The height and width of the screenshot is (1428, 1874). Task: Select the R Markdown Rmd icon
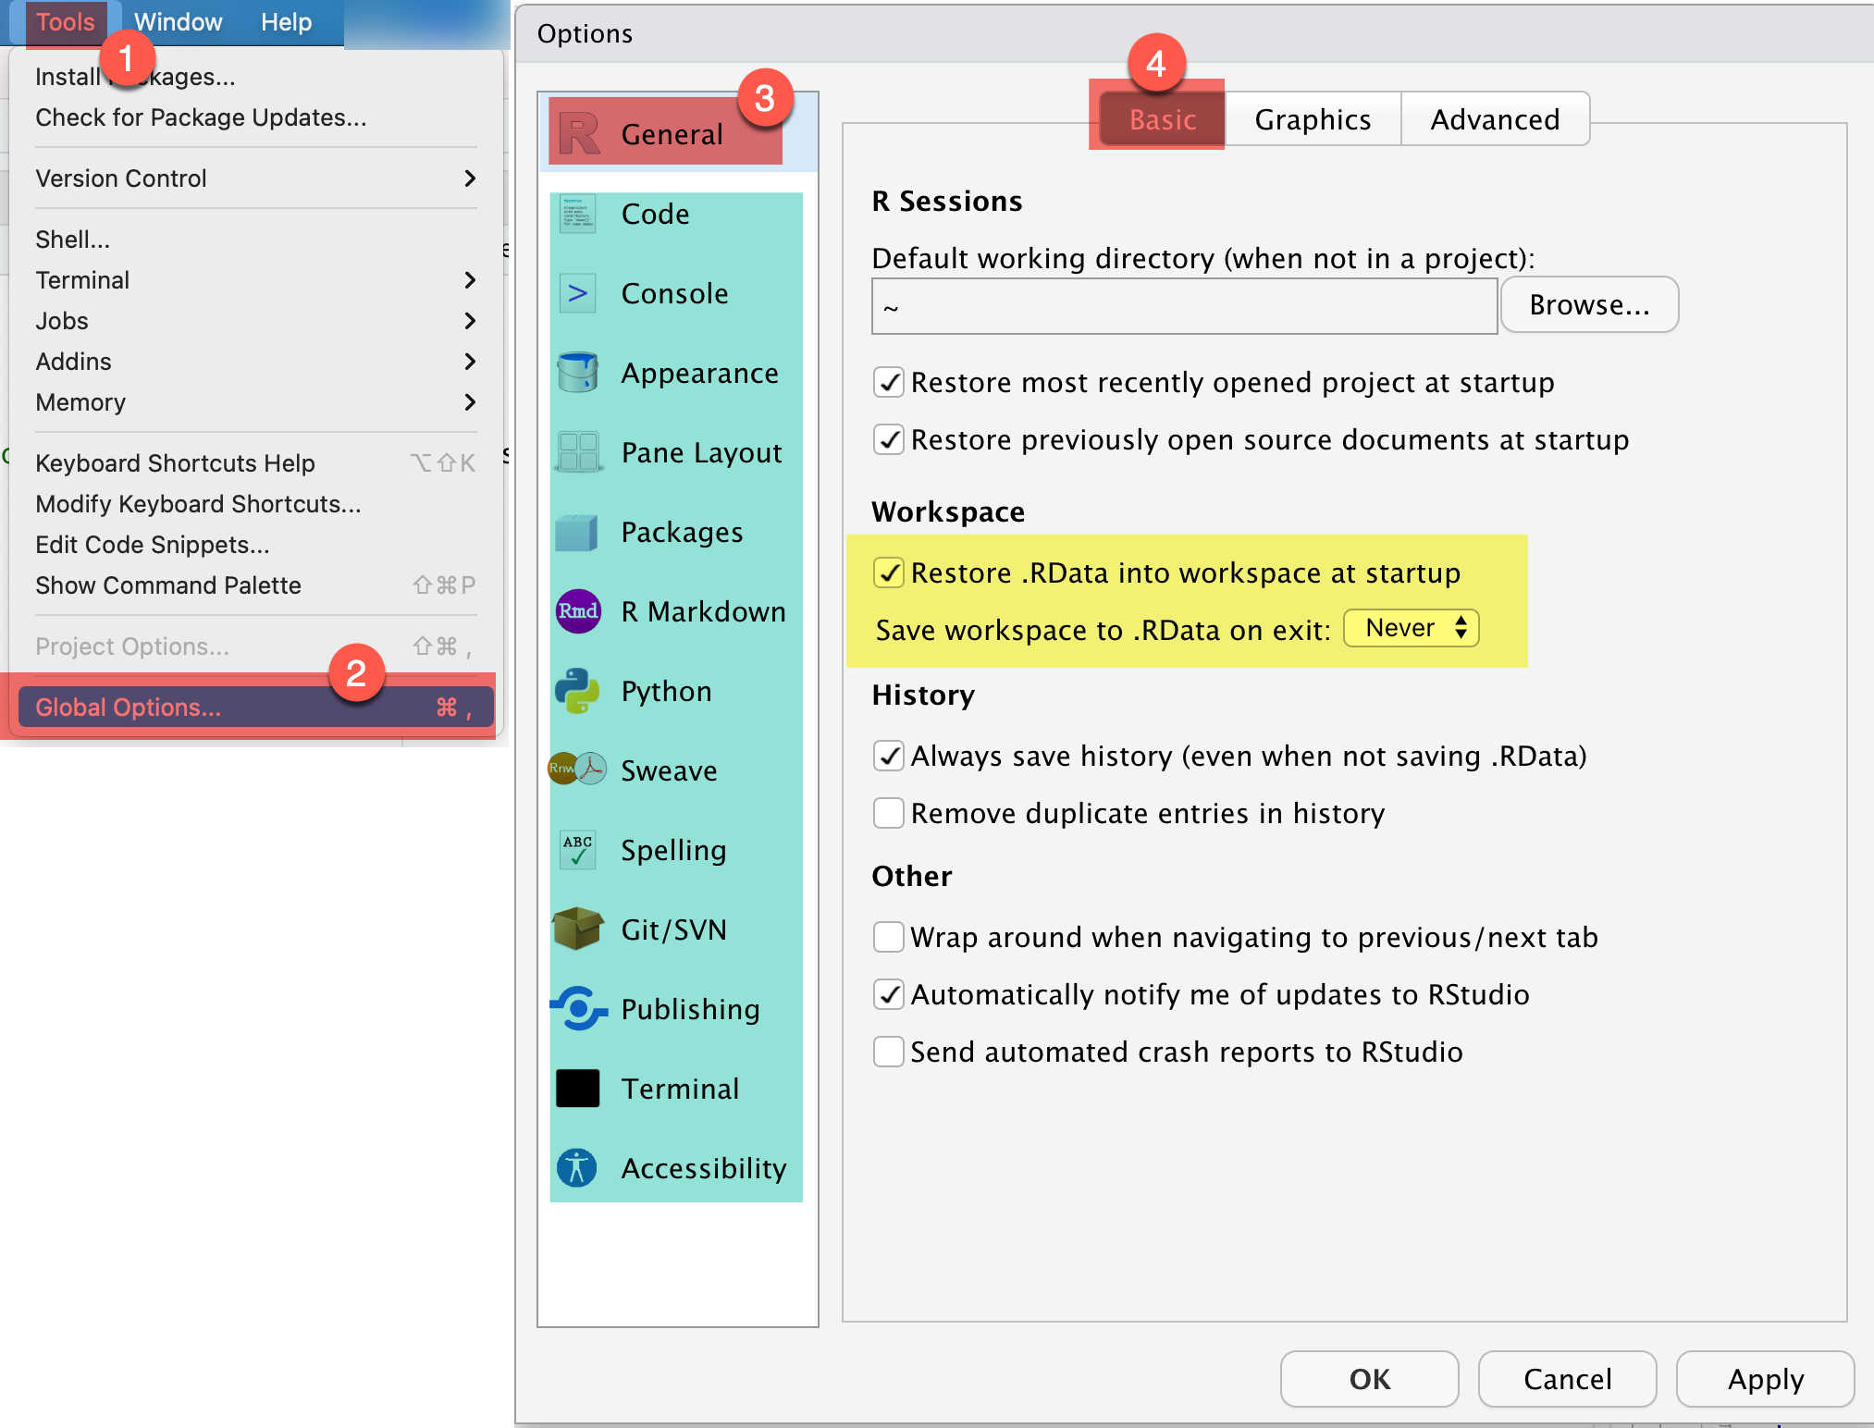(x=578, y=611)
